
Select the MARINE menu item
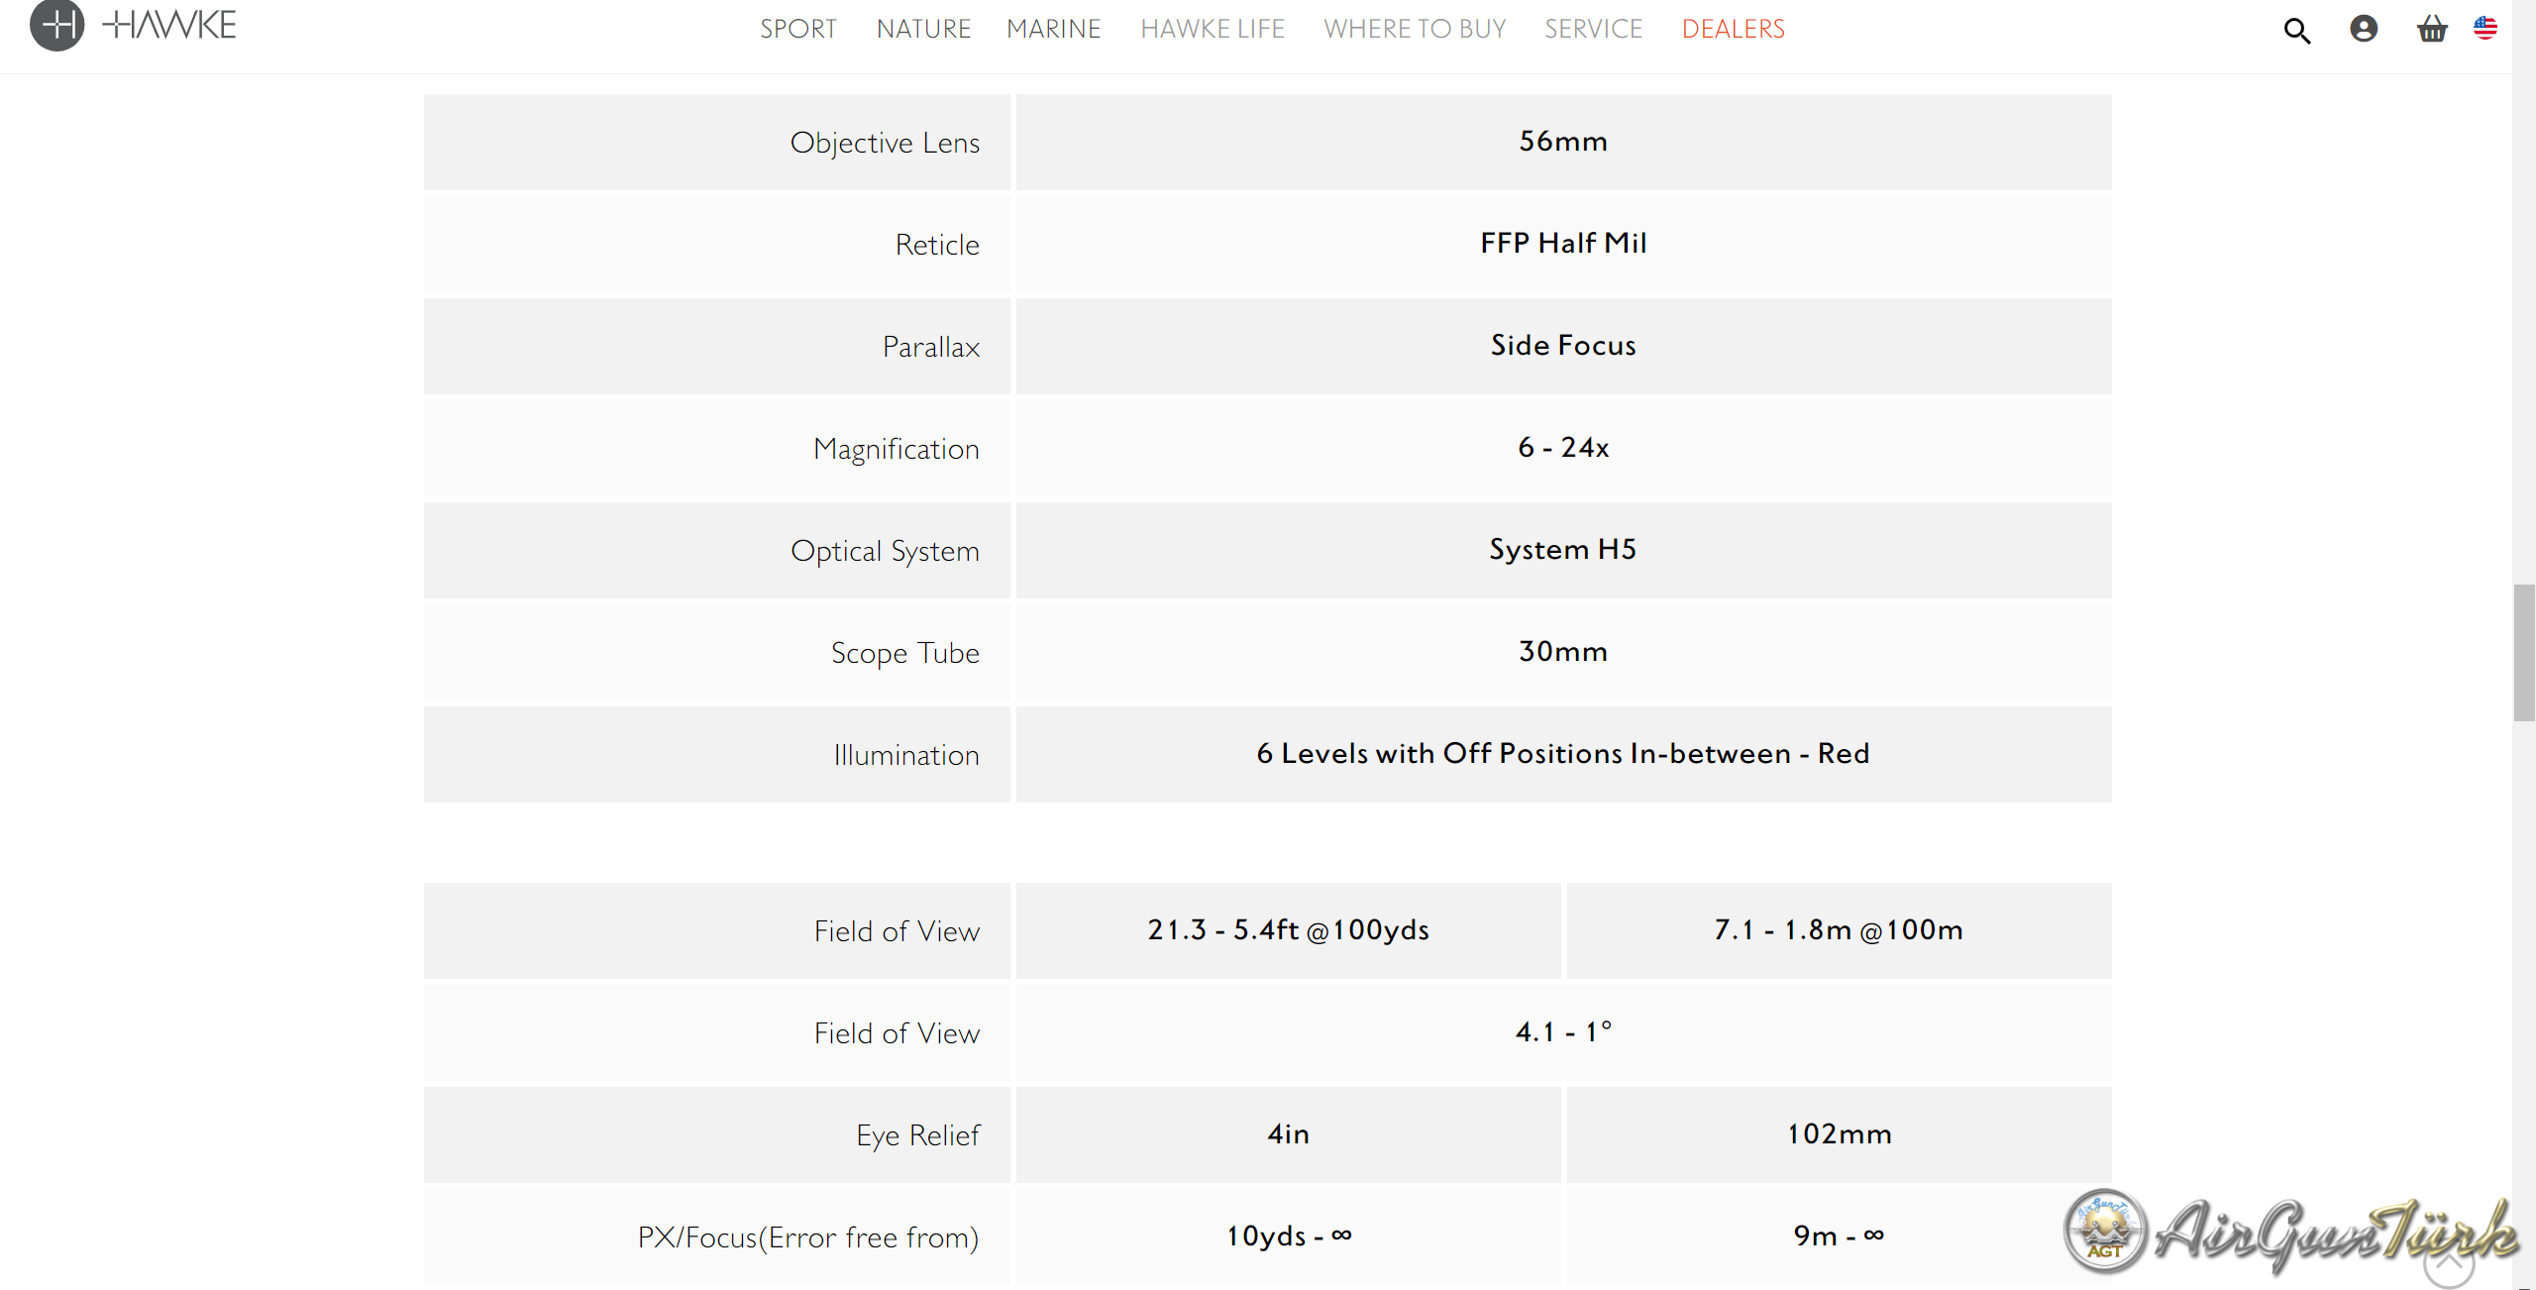click(1053, 29)
